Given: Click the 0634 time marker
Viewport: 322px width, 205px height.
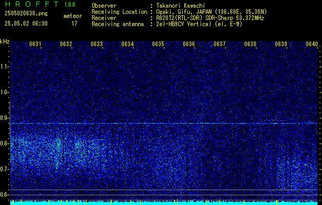Looking at the screenshot, I should click(x=127, y=44).
